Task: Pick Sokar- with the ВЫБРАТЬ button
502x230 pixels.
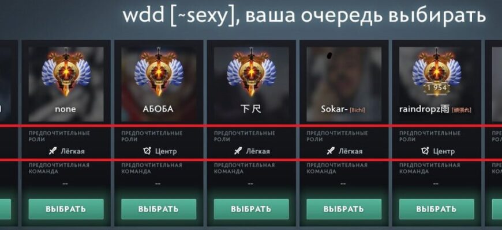Action: tap(344, 209)
